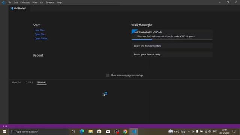The height and width of the screenshot is (135, 240).
Task: Open the clock and date flyout
Action: [224, 132]
